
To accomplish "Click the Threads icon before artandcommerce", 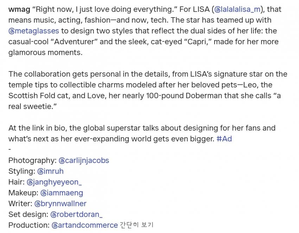I will point(55,226).
